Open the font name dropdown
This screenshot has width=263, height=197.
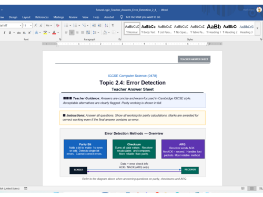(x=21, y=26)
